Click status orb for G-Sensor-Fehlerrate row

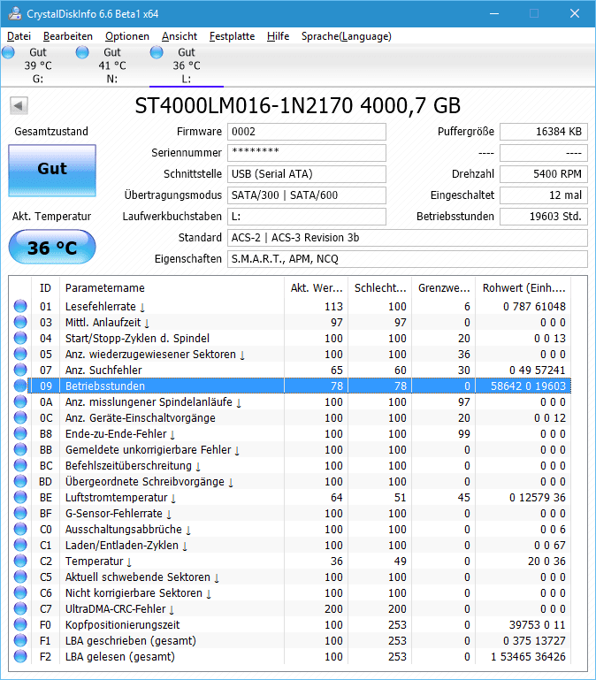(x=20, y=514)
